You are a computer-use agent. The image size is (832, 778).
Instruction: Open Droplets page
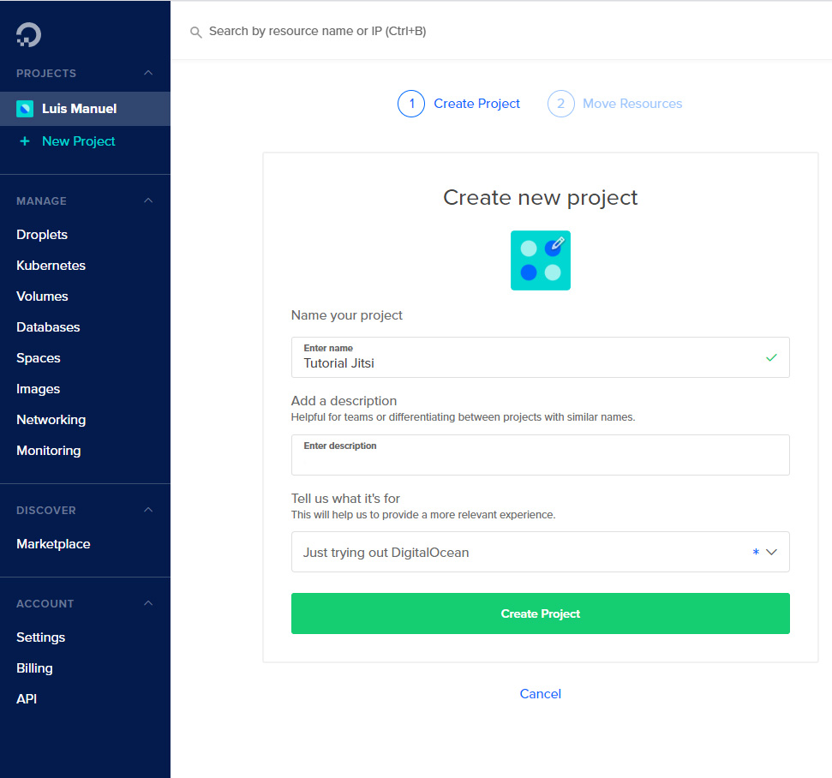(x=42, y=235)
